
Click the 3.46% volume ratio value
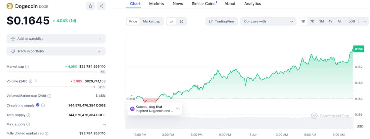[x=101, y=96]
